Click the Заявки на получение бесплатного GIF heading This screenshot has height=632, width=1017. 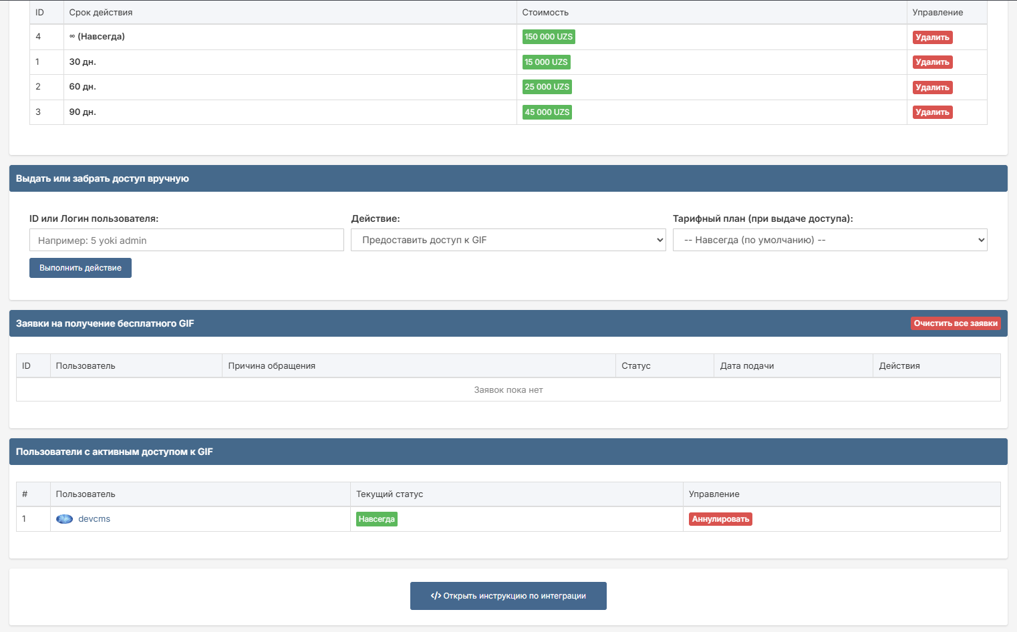point(105,323)
